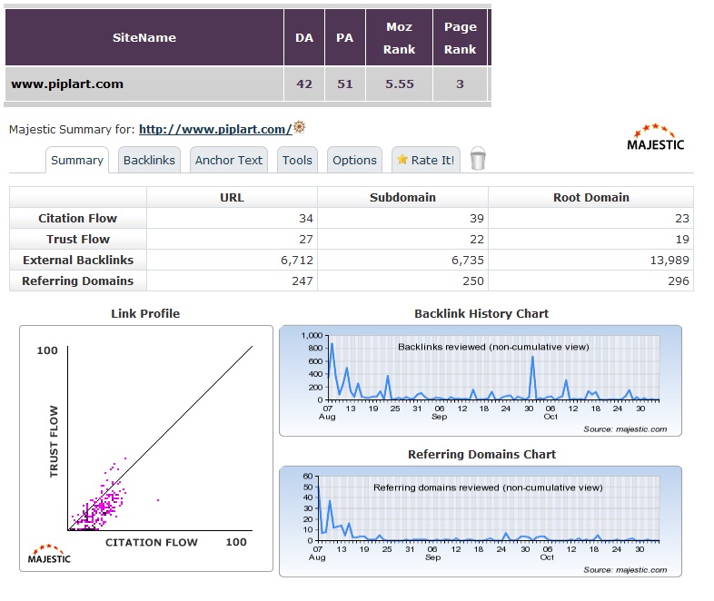
Task: Click the SiteName column header
Action: click(144, 38)
